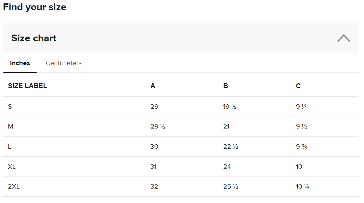This screenshot has width=364, height=203.
Task: Select the XL size row label
Action: pyautogui.click(x=12, y=167)
